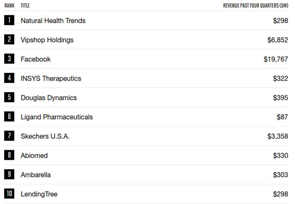Viewport: 295px width, 204px height.
Task: Click the rank 8 number badge
Action: [x=9, y=155]
